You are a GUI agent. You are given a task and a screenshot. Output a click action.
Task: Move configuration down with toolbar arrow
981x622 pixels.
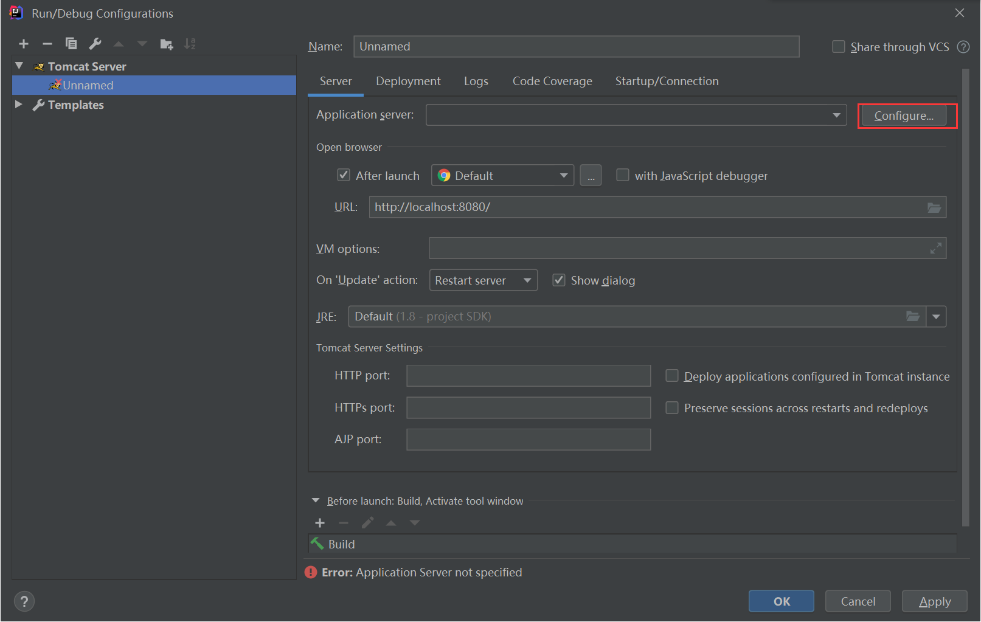click(x=142, y=44)
